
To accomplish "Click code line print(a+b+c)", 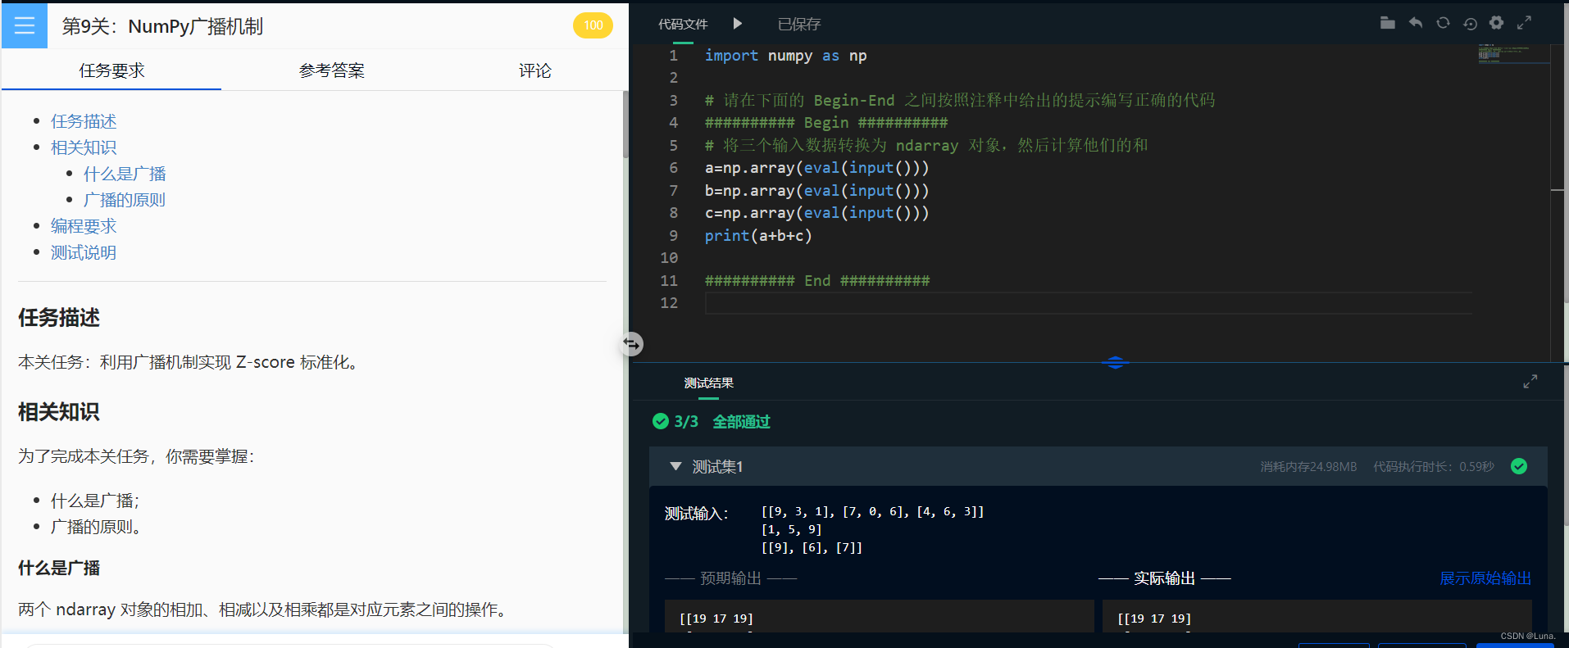I will tap(758, 236).
